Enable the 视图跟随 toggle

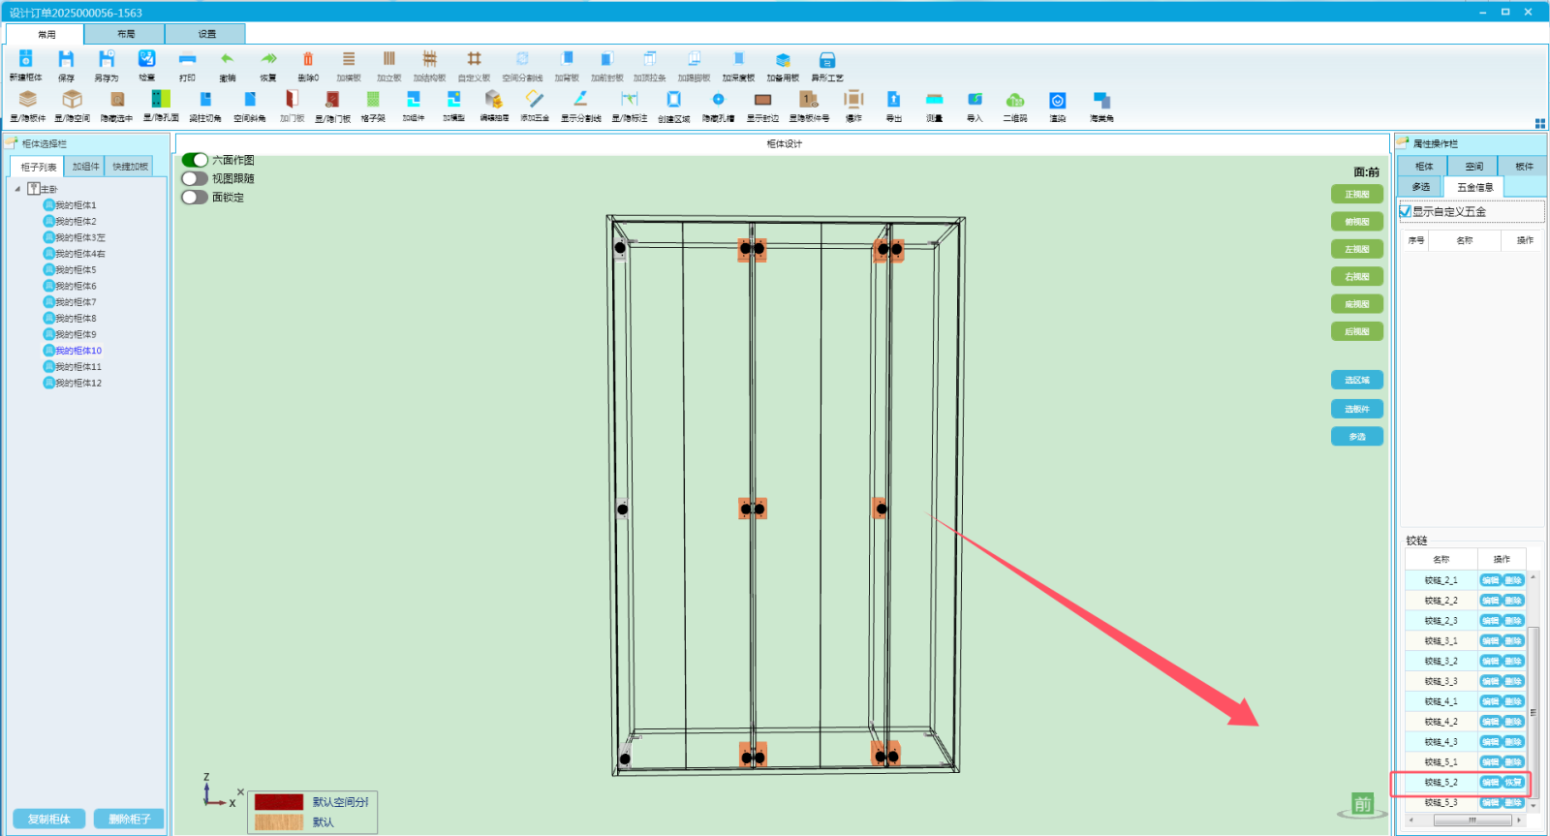pyautogui.click(x=195, y=178)
